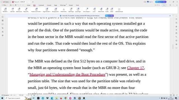Click the Add Bookmark tool
The width and height of the screenshot is (179, 100).
tap(119, 10)
